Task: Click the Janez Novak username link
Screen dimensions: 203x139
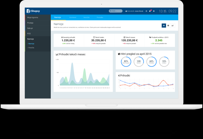Action: point(139,11)
